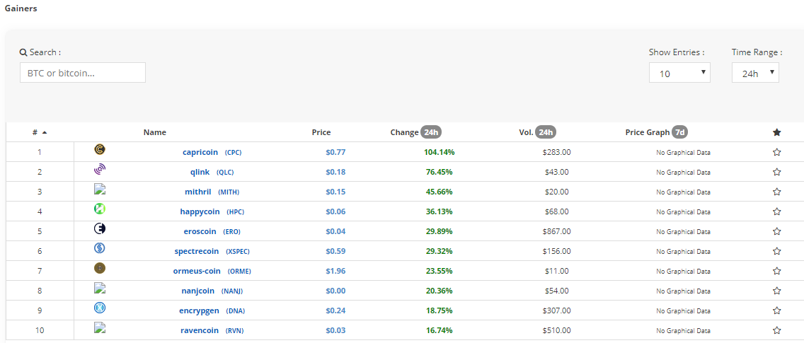804x343 pixels.
Task: Focus the BTC or bitcoin search field
Action: (83, 73)
